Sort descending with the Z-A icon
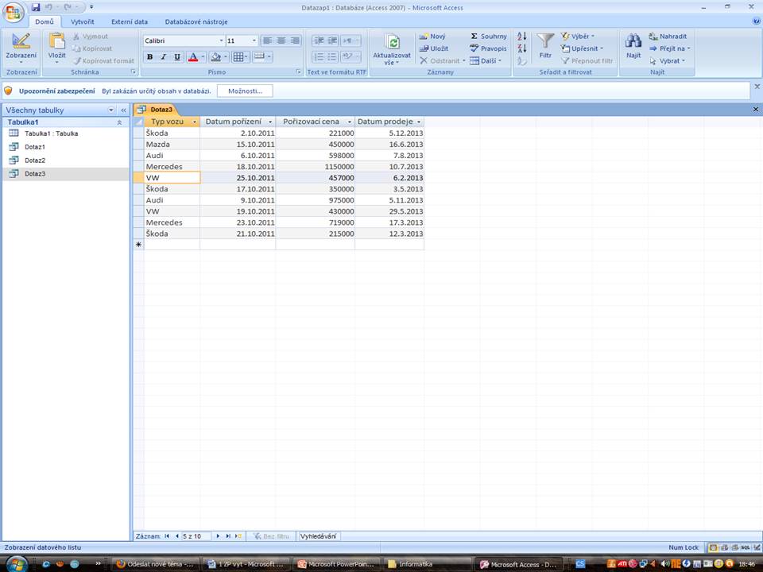Image resolution: width=763 pixels, height=572 pixels. coord(521,48)
